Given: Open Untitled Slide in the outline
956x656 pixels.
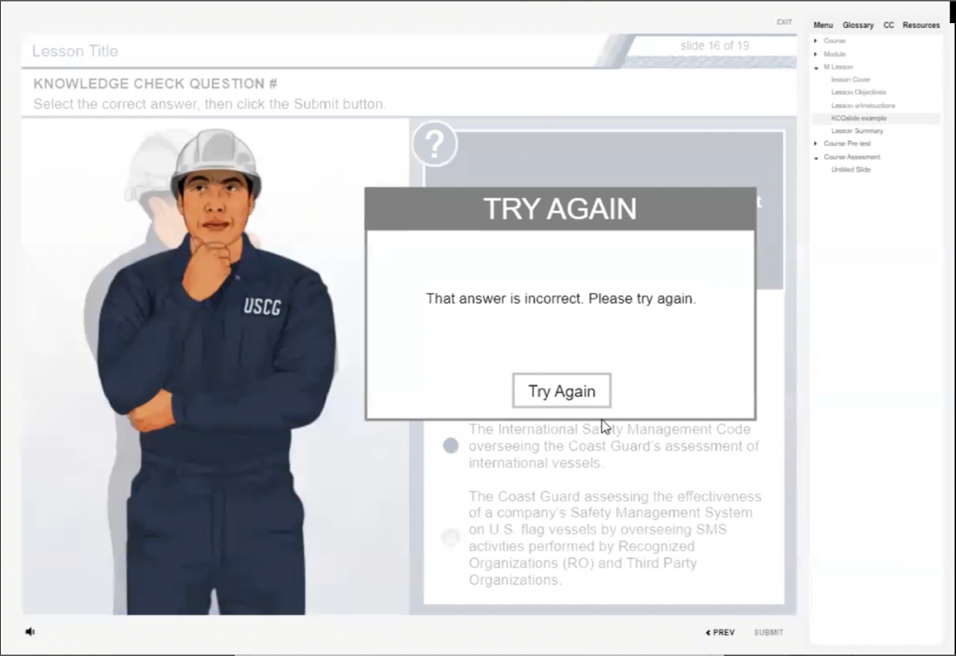Looking at the screenshot, I should (x=851, y=170).
